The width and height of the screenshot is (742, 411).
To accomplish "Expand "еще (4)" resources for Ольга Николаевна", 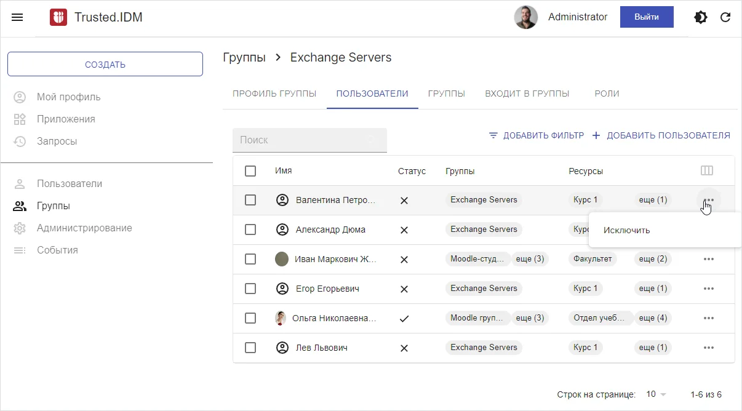I will (653, 318).
